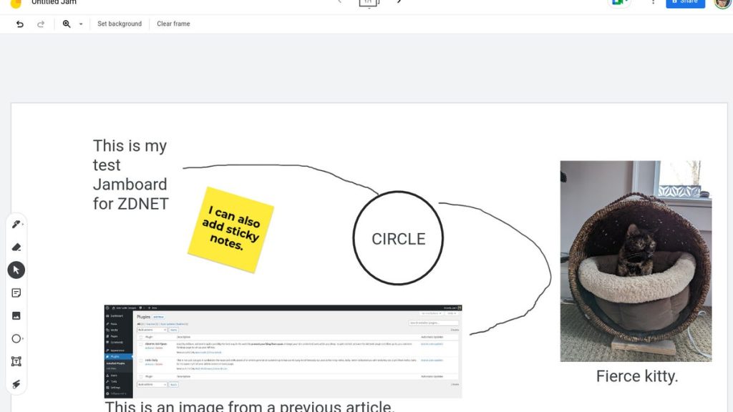733x412 pixels.
Task: Click the Jamboard app logo
Action: [x=16, y=4]
